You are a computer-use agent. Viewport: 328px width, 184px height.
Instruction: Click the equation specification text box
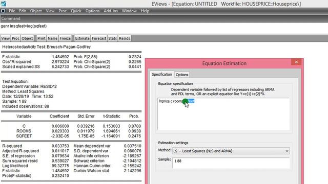(223, 114)
